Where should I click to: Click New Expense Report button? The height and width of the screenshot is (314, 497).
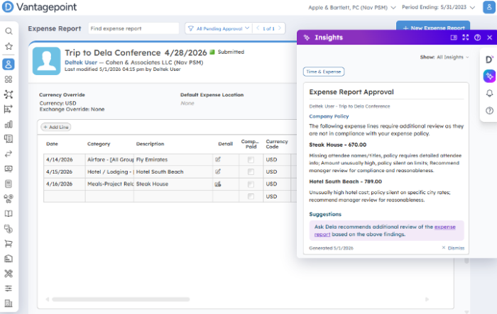point(433,27)
